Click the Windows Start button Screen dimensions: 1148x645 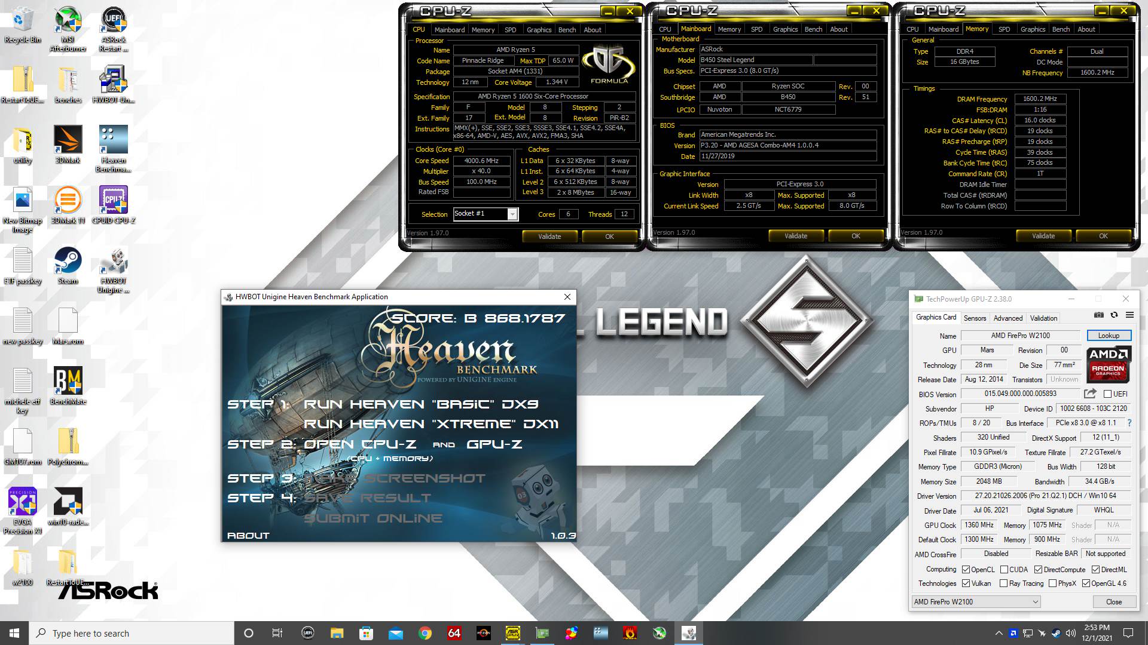click(x=14, y=633)
